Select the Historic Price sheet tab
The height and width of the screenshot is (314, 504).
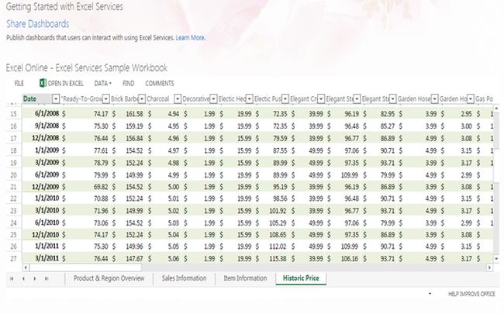coord(301,278)
